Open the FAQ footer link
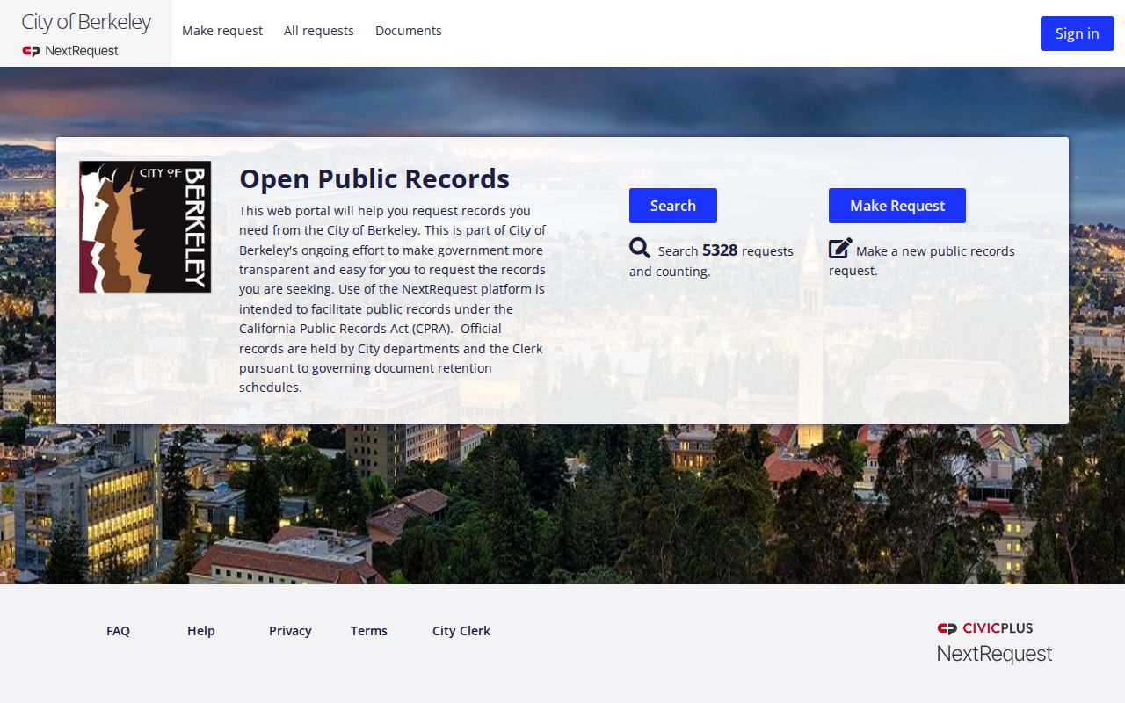 [118, 631]
